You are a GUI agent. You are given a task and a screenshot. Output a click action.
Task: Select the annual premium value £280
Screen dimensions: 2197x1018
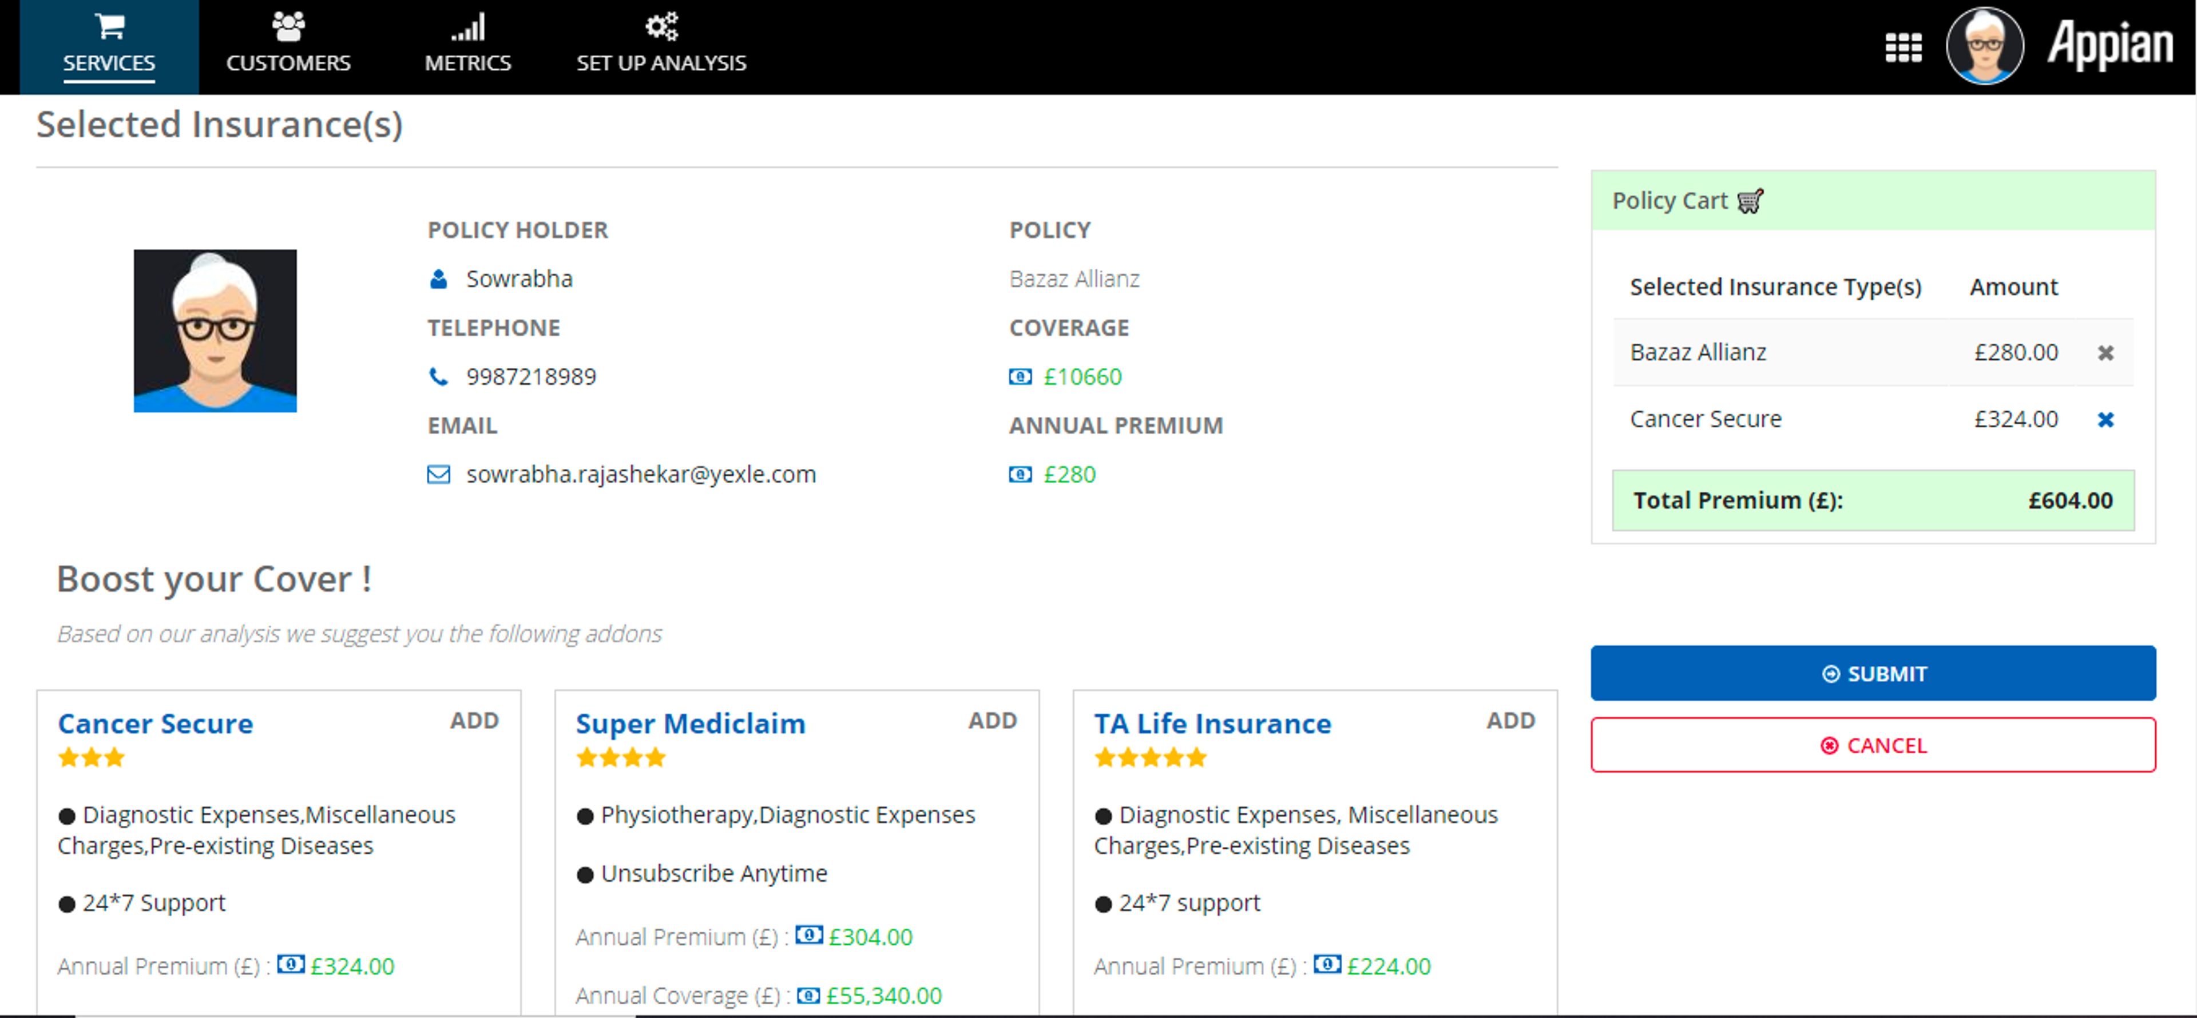coord(1069,474)
